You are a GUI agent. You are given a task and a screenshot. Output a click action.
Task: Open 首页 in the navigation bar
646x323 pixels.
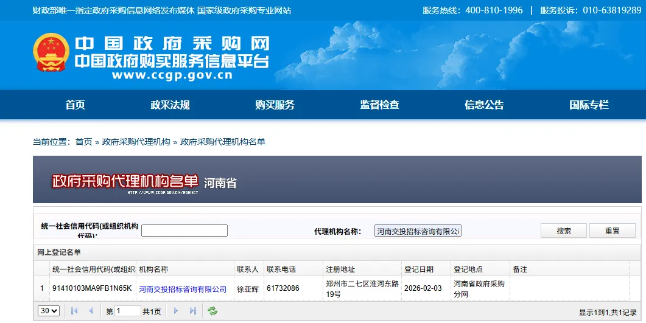tap(75, 105)
